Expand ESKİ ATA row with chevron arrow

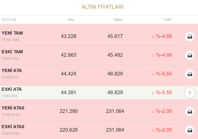pyautogui.click(x=190, y=93)
